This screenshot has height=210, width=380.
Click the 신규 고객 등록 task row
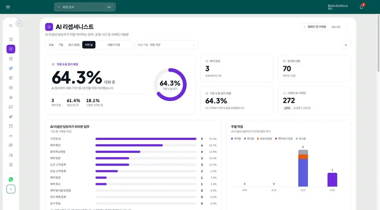(133, 165)
